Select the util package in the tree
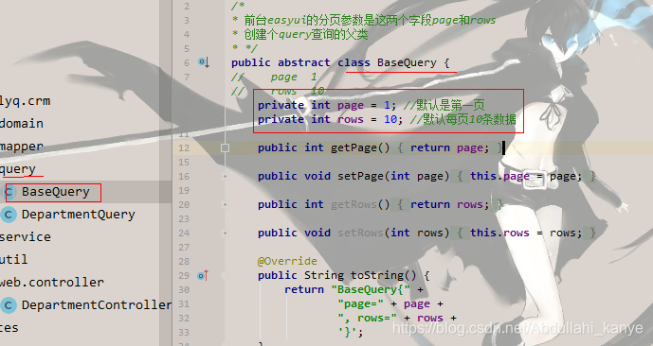The image size is (653, 346). (14, 260)
